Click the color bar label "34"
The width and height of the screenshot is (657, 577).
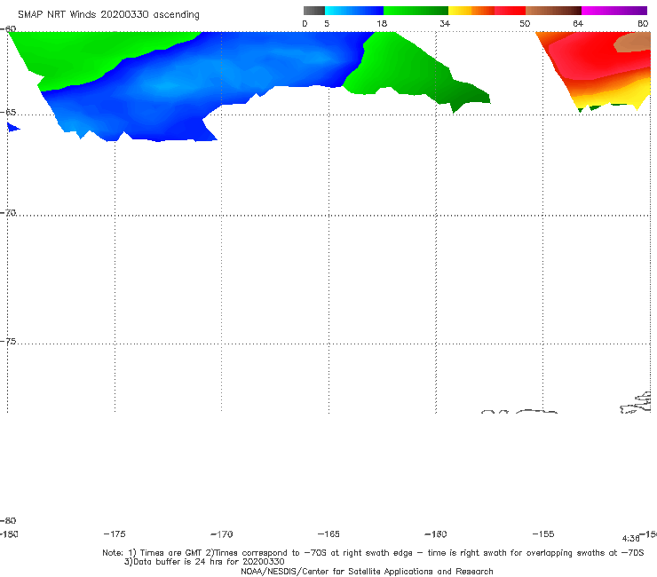445,24
